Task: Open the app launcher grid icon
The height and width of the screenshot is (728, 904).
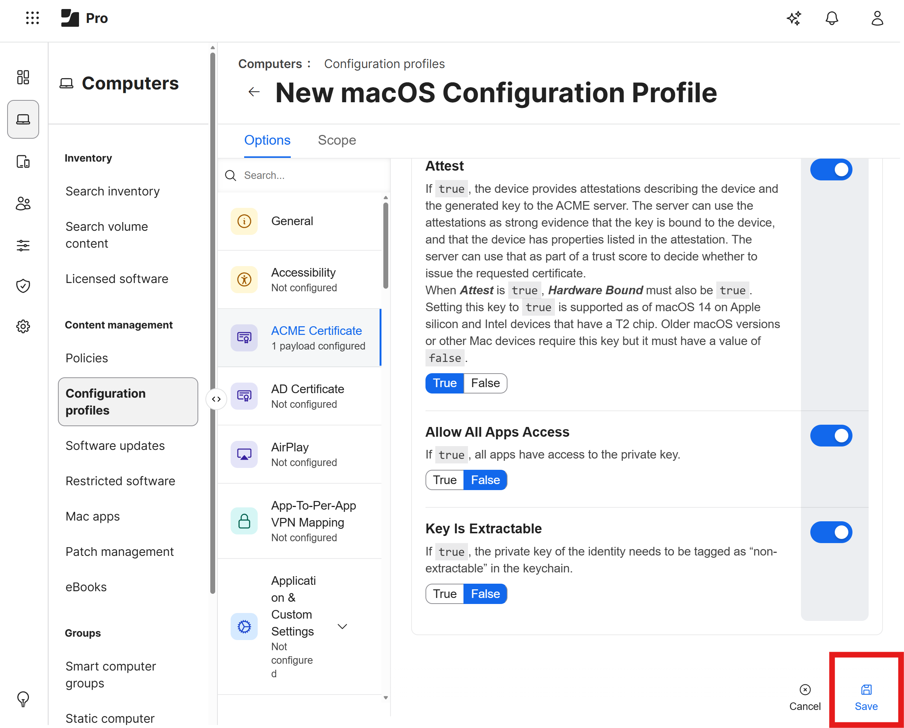Action: coord(32,18)
